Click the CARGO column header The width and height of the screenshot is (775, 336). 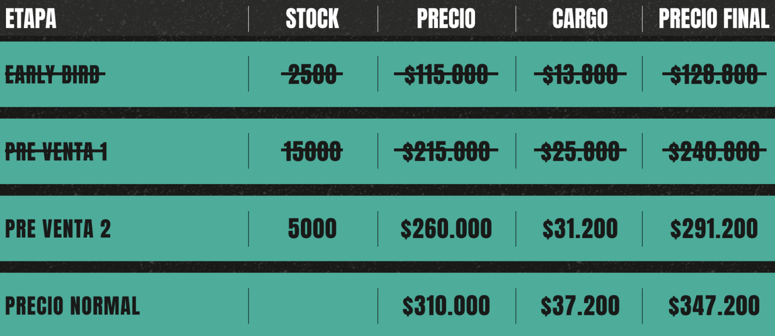tap(580, 19)
